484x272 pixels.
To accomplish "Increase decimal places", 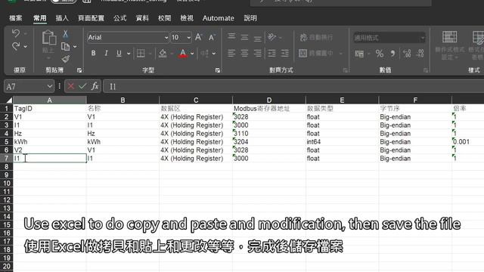I will [407, 54].
